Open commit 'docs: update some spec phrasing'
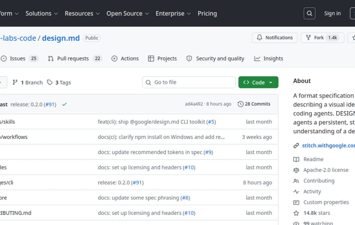This screenshot has width=355, height=225. (138, 198)
